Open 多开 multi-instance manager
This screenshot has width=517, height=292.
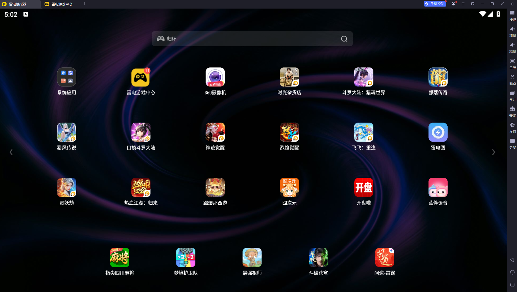tap(512, 96)
